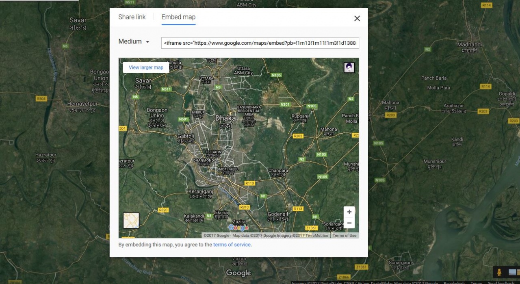The height and width of the screenshot is (284, 520).
Task: Click the Rupganj label in preview
Action: 300,118
